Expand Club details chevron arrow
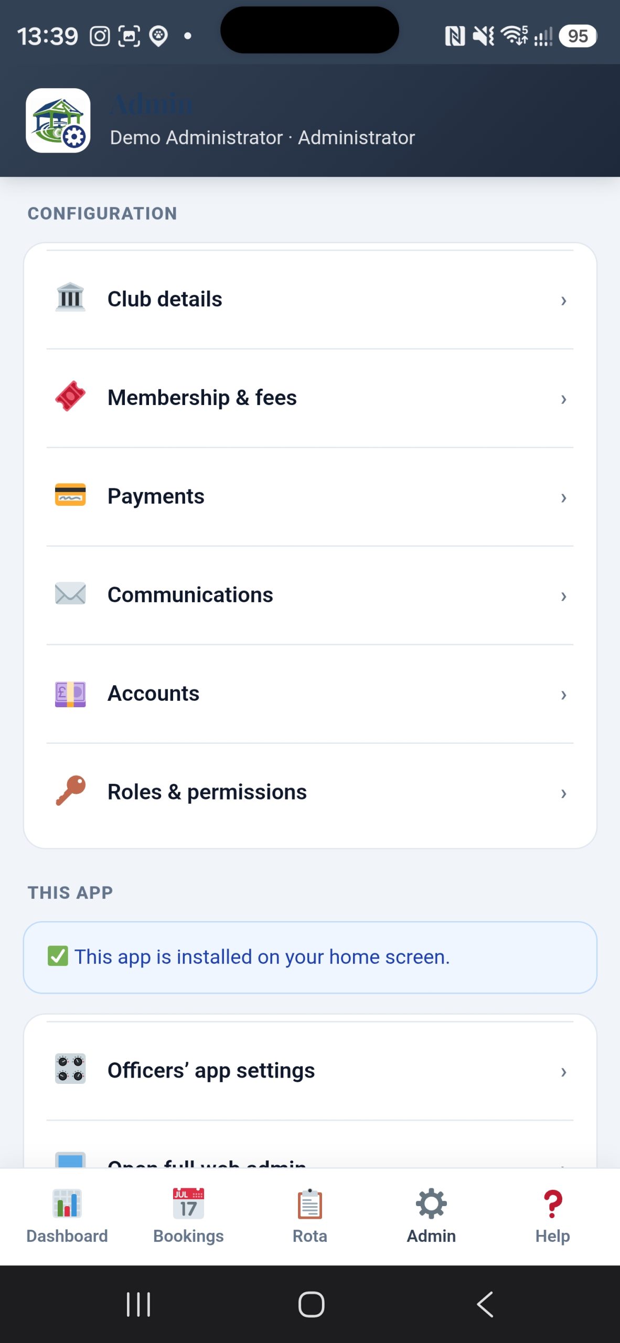The height and width of the screenshot is (1343, 620). (563, 300)
